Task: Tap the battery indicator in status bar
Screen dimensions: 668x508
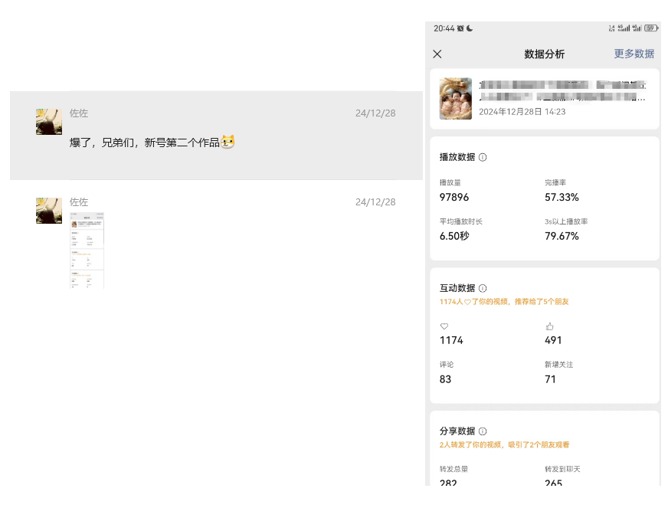Action: 651,28
